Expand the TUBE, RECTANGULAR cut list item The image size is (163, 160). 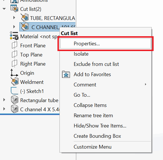coord(14,17)
